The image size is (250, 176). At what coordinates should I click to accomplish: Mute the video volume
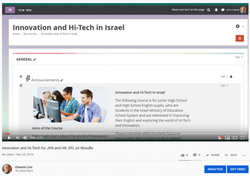coord(25,138)
